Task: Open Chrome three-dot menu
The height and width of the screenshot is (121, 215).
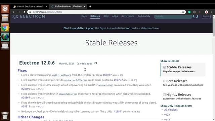Action: [x=212, y=12]
